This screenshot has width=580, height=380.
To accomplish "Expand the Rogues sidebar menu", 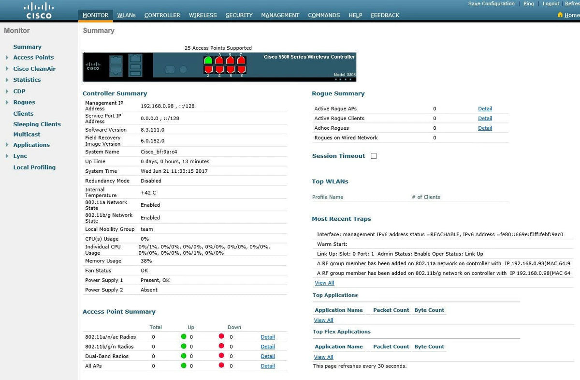I will click(7, 103).
